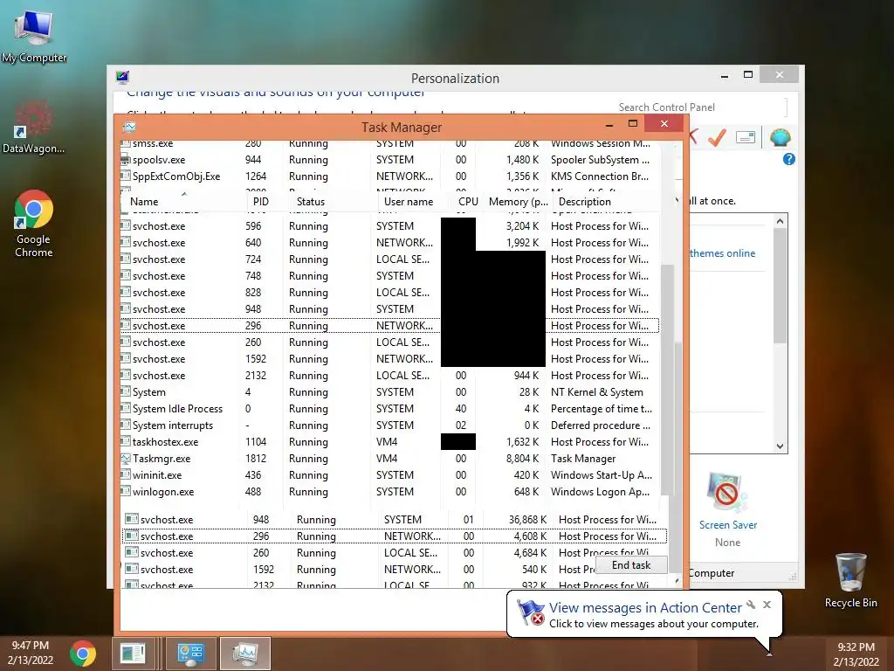Select the System interrupts row
The width and height of the screenshot is (894, 671).
(390, 425)
